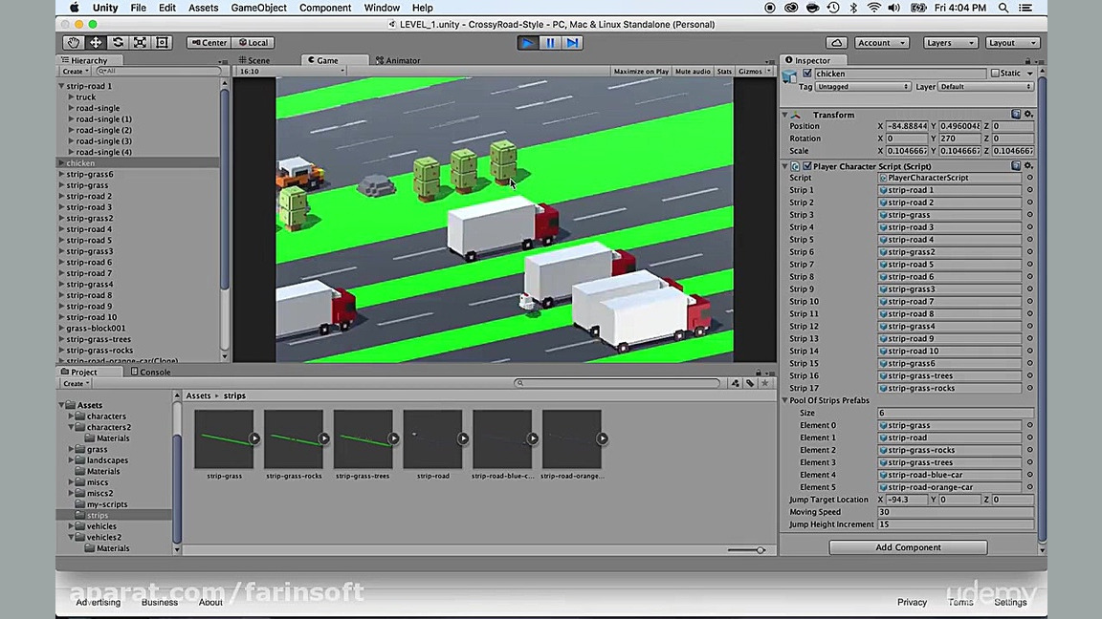
Task: Toggle the chicken object active checkbox
Action: 807,73
